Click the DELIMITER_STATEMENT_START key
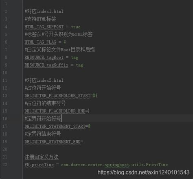 [55, 126]
